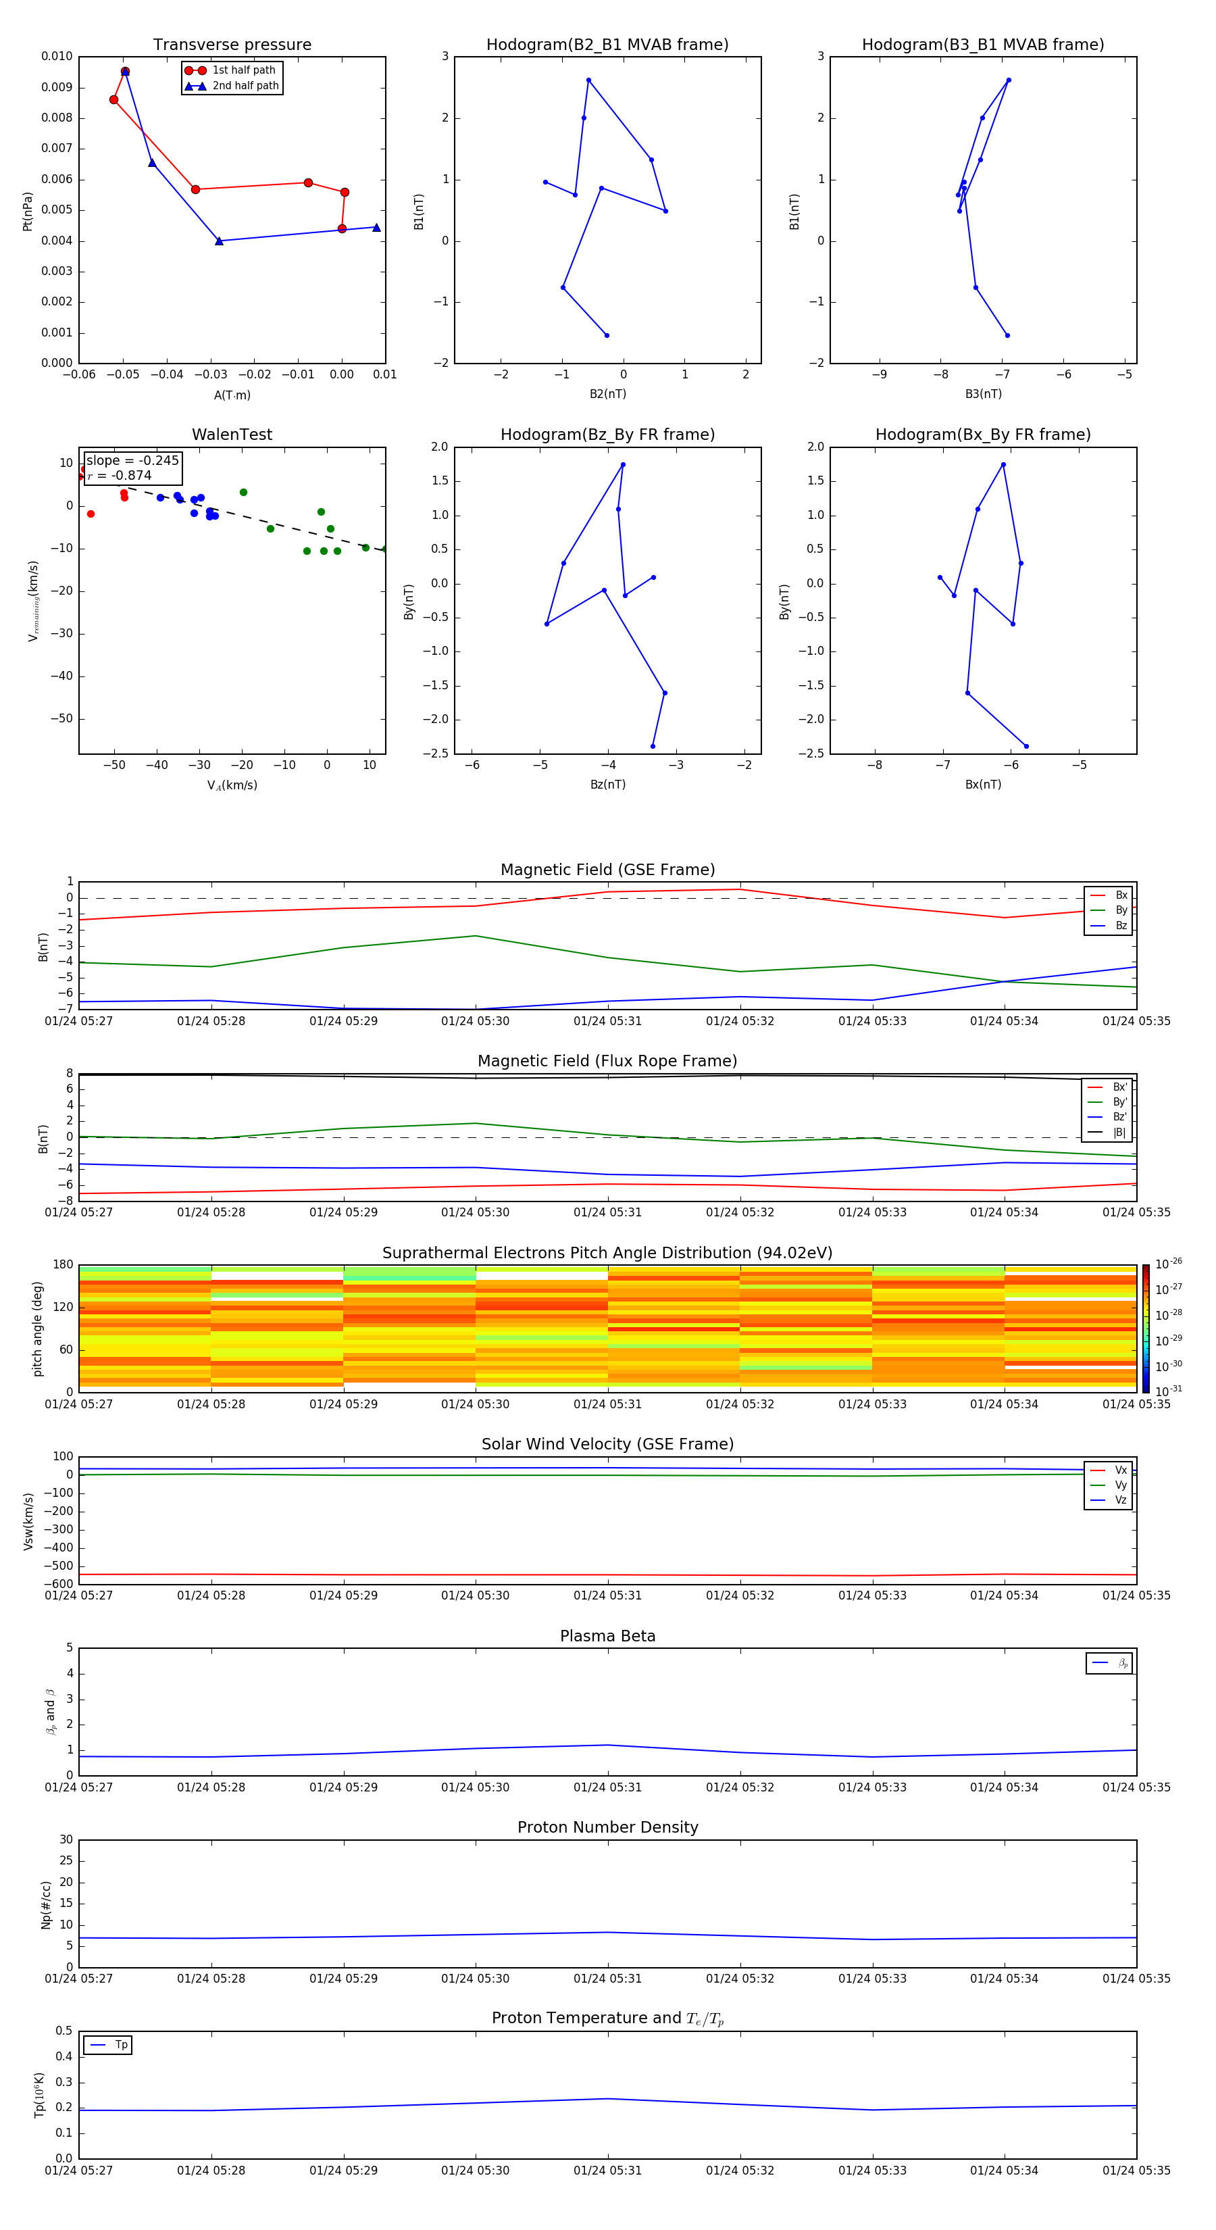Click the 'Proton Temperature and Te/Tp' title

(607, 2018)
